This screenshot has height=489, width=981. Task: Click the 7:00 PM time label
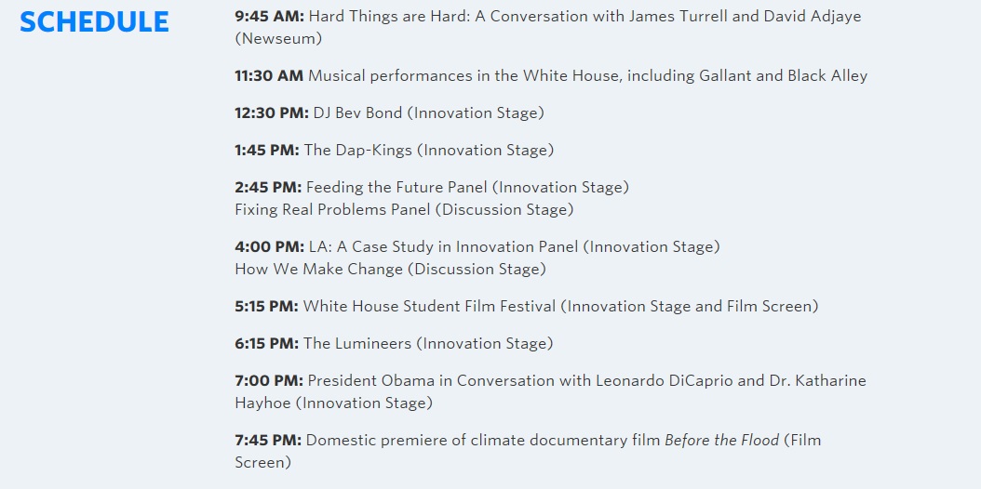point(269,381)
